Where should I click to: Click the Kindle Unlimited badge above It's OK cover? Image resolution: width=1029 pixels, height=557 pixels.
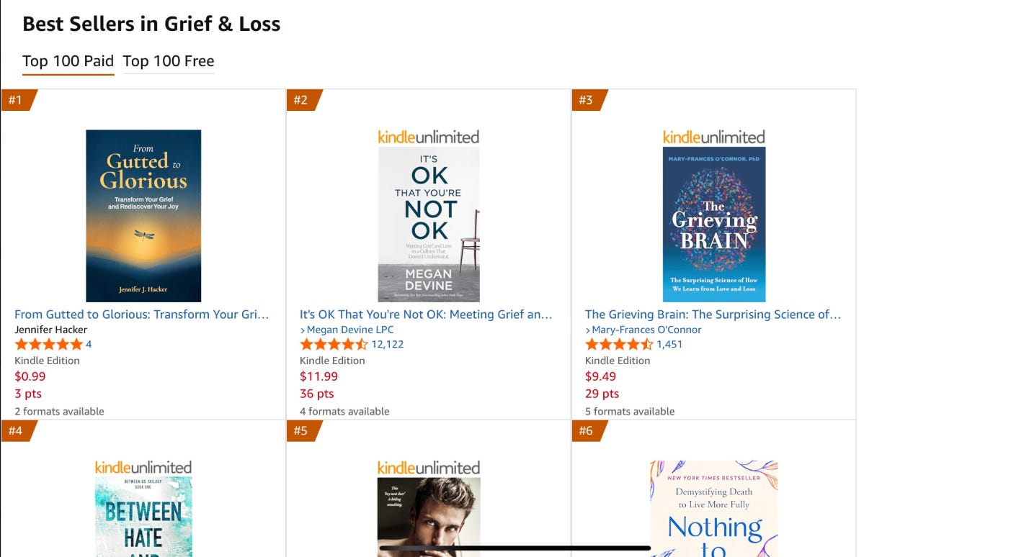click(x=428, y=137)
